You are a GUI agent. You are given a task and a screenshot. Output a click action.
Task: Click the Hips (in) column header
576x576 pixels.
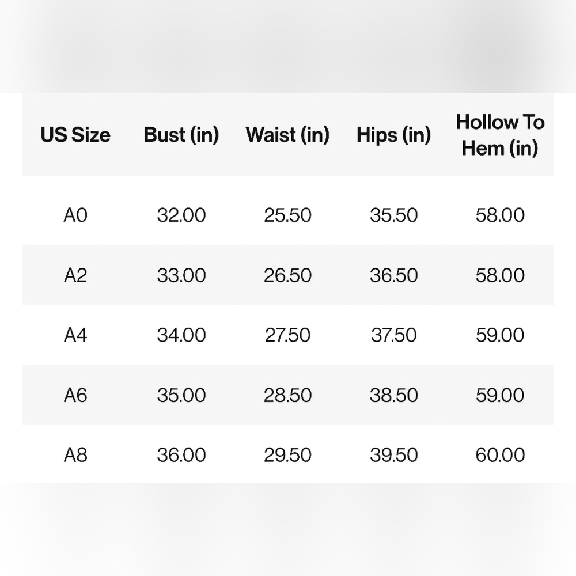(393, 135)
